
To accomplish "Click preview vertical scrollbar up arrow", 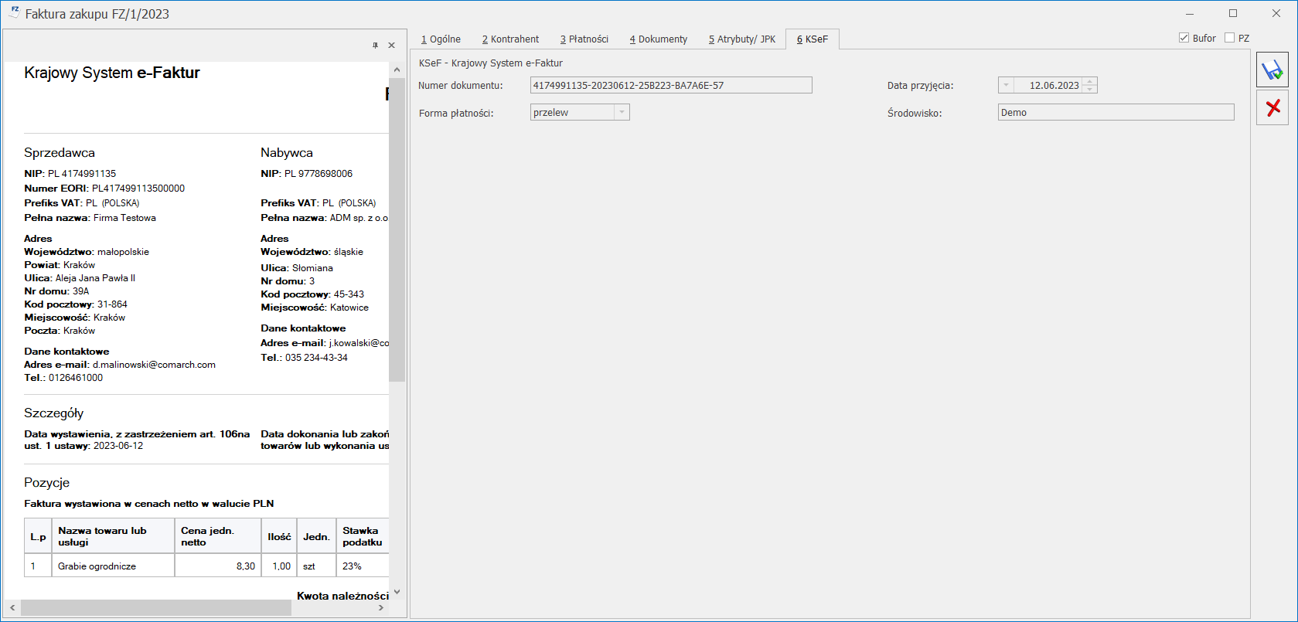I will pyautogui.click(x=397, y=70).
